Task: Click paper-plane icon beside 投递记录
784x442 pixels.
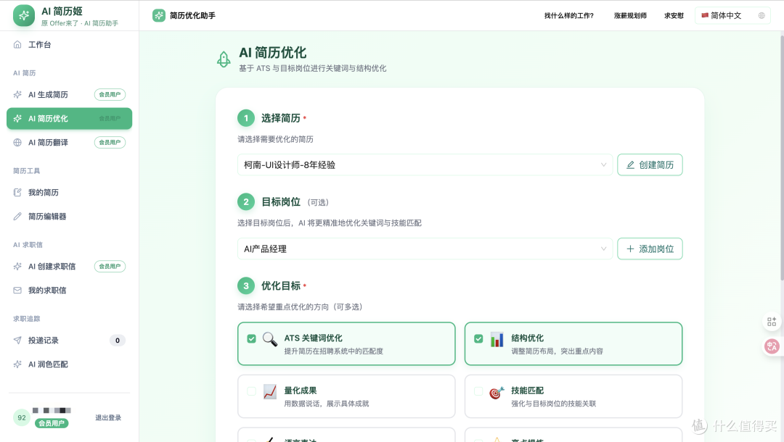Action: [x=17, y=341]
